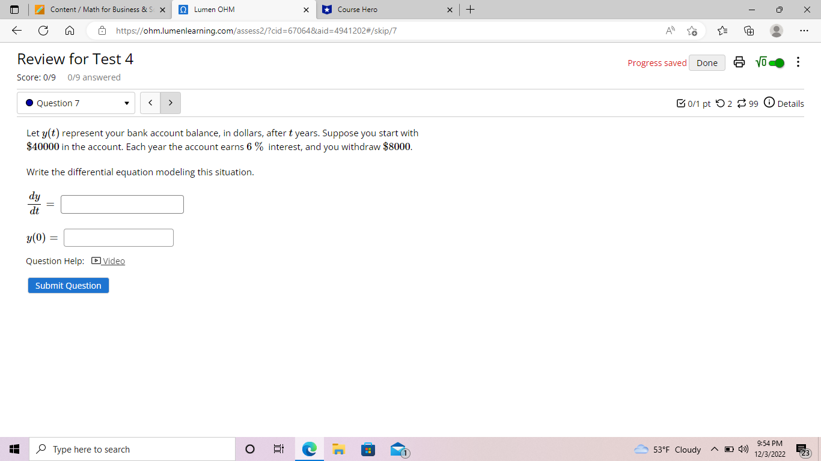821x461 pixels.
Task: Click the dy/dt answer input field
Action: coord(122,204)
